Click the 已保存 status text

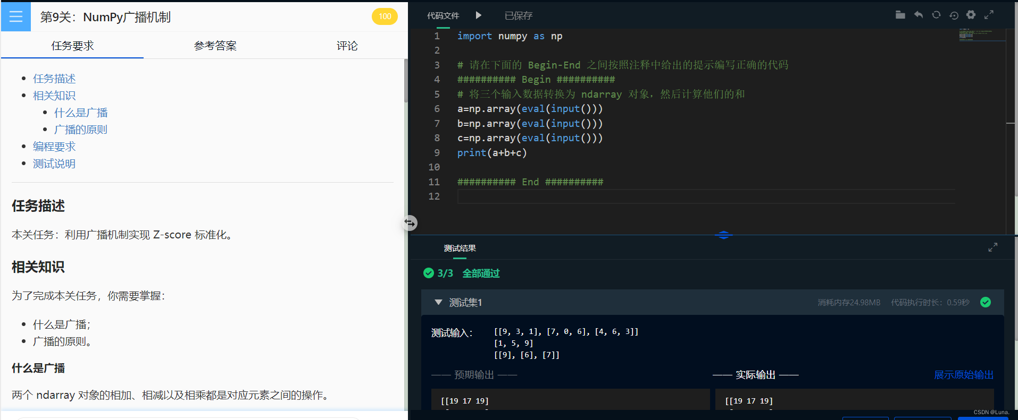[518, 16]
